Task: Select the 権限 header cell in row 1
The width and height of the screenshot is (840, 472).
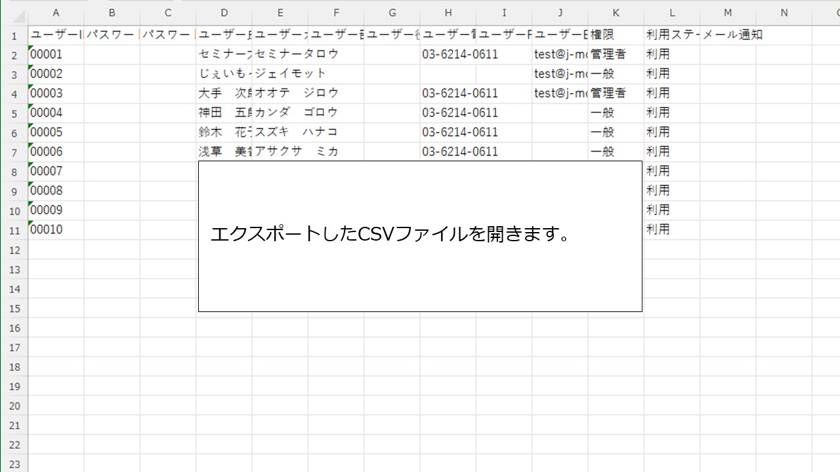Action: (x=616, y=35)
